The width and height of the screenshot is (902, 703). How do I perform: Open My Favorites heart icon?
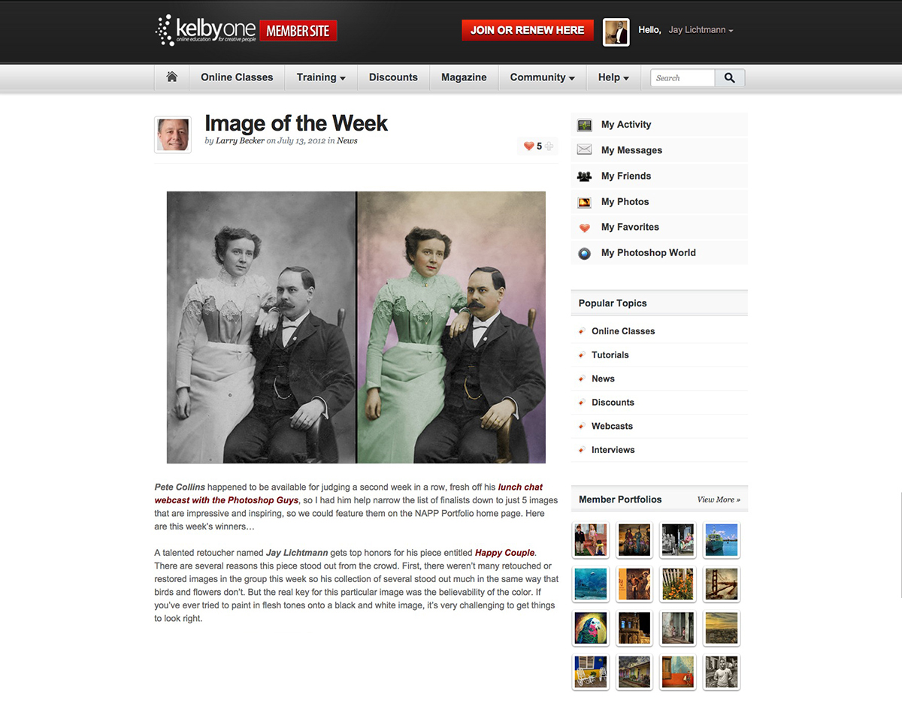point(585,228)
